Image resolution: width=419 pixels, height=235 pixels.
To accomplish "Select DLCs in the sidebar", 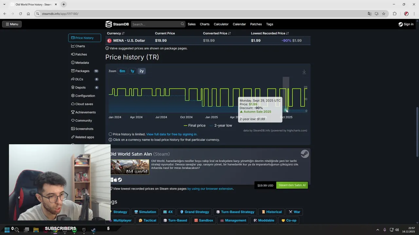I will coord(84,79).
